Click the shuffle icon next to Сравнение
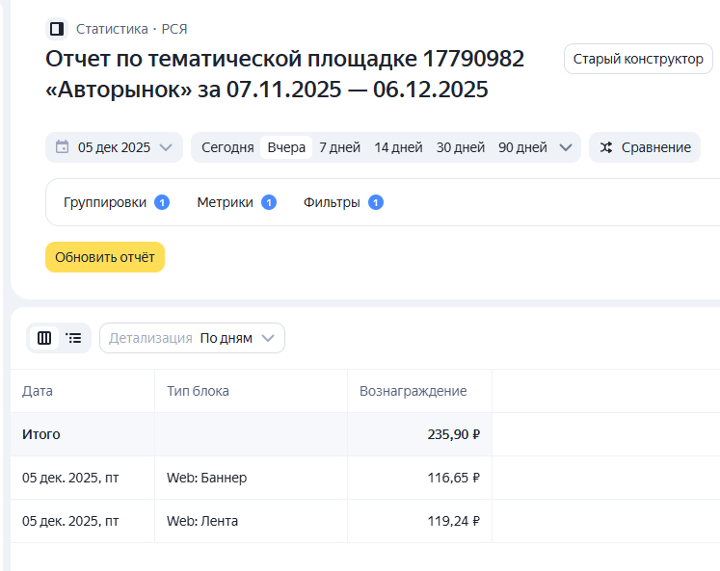The width and height of the screenshot is (720, 571). tap(606, 147)
